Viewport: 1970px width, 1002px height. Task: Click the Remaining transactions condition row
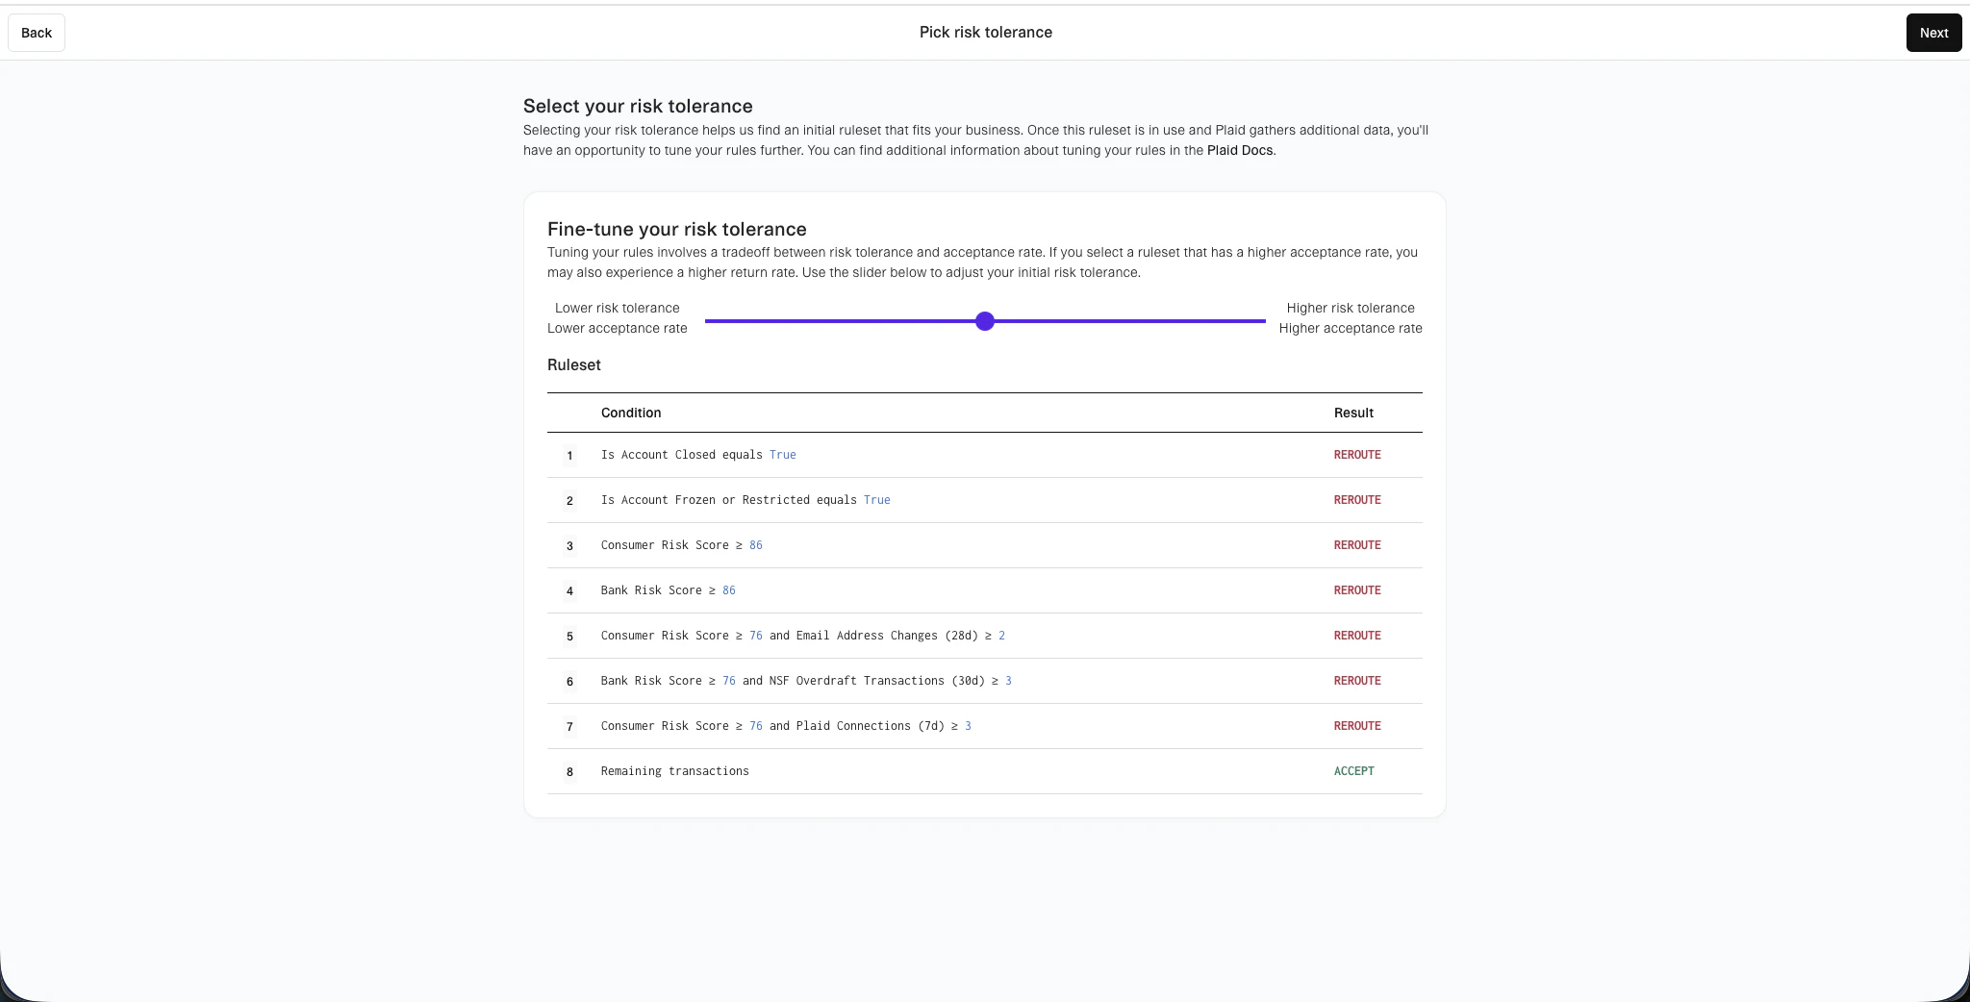point(674,771)
